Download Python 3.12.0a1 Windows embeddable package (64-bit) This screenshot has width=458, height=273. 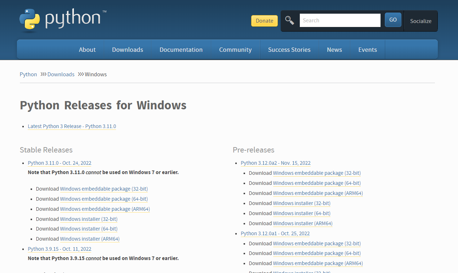coord(317,253)
